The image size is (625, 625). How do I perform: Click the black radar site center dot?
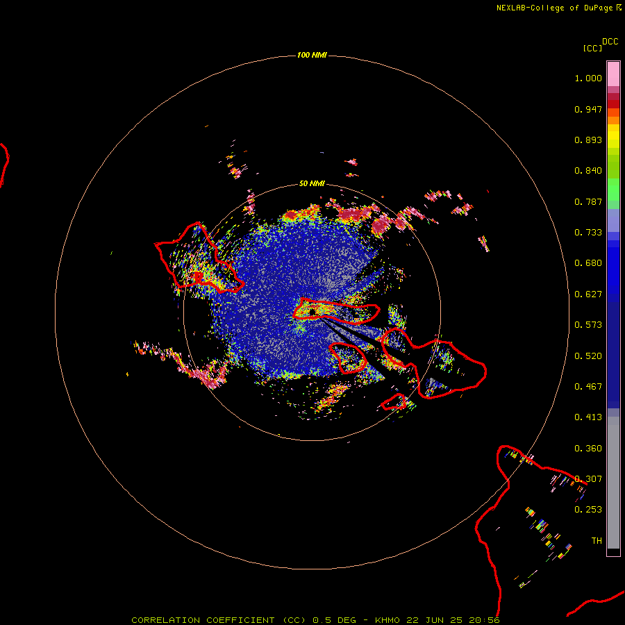(x=312, y=311)
